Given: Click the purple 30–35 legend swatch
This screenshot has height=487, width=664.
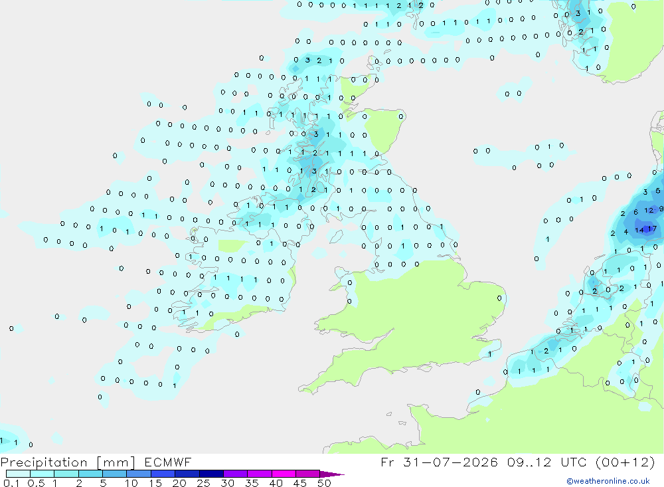Looking at the screenshot, I should 235,474.
